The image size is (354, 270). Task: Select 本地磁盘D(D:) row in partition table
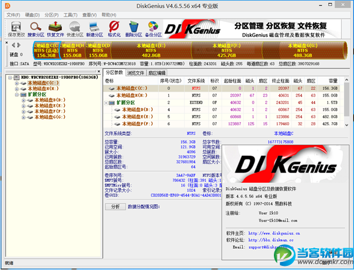coord(221,109)
